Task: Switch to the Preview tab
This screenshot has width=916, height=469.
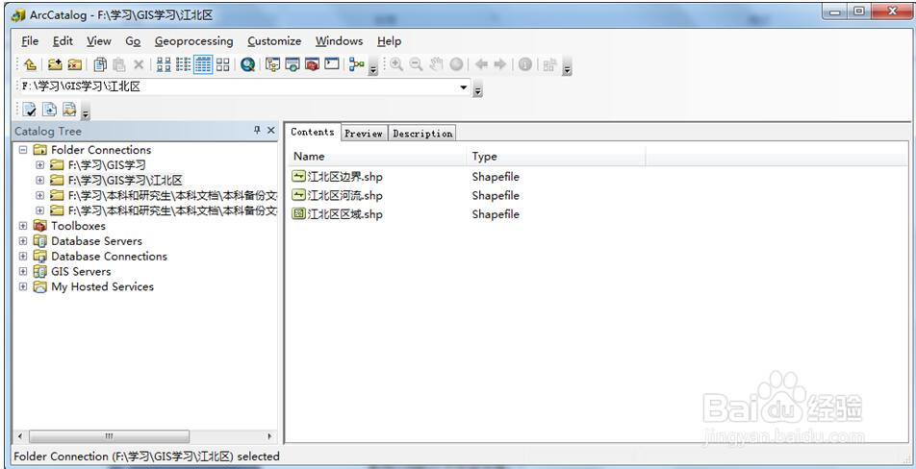Action: [364, 134]
